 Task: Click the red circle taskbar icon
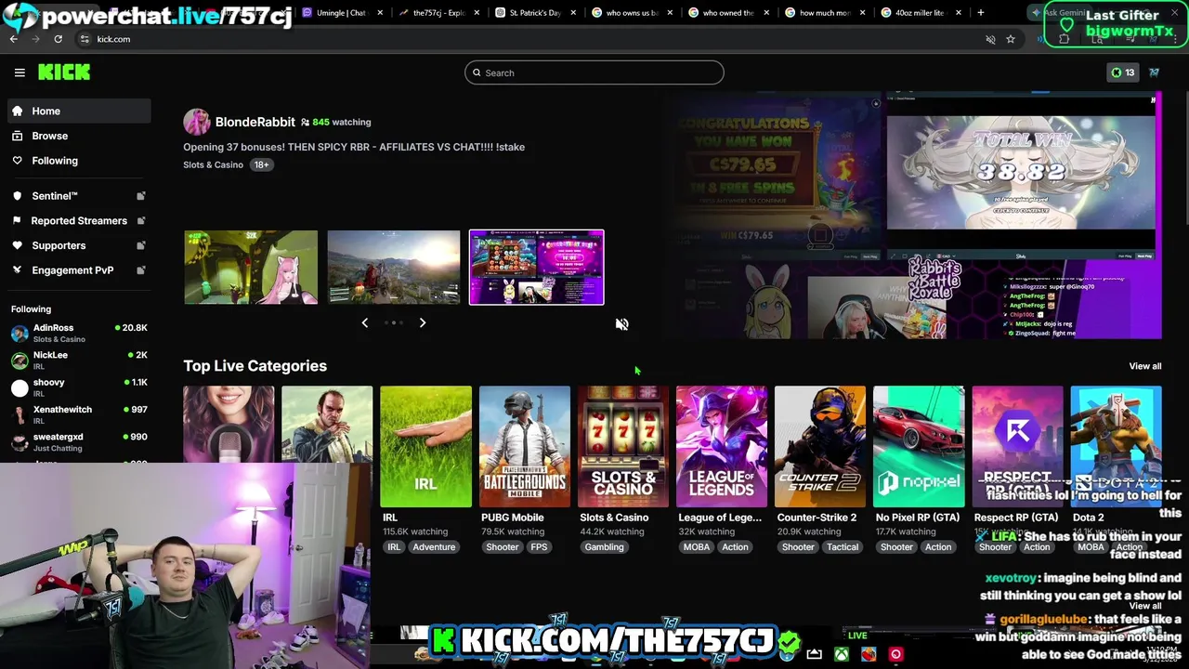(895, 654)
